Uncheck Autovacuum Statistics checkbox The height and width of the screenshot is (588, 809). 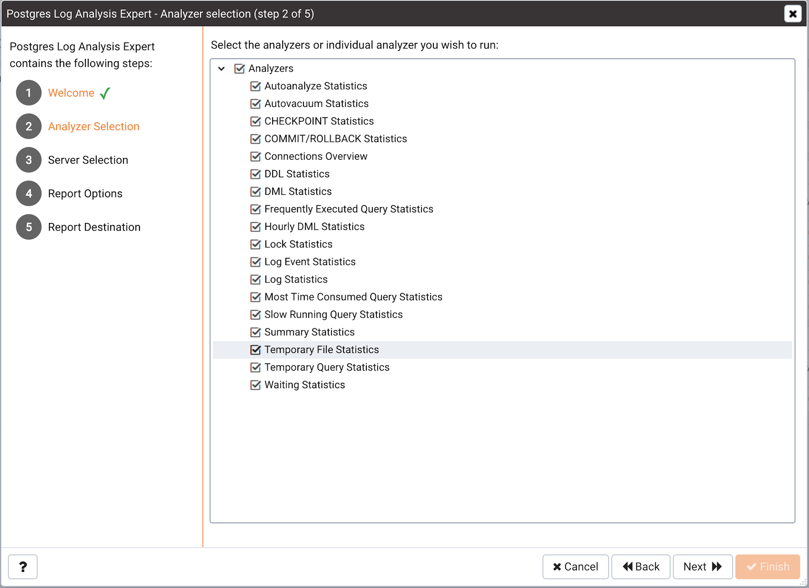[x=255, y=104]
